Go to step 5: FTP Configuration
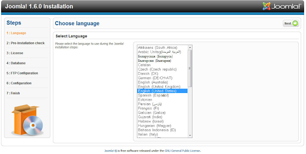This screenshot has width=306, height=154. pos(22,73)
